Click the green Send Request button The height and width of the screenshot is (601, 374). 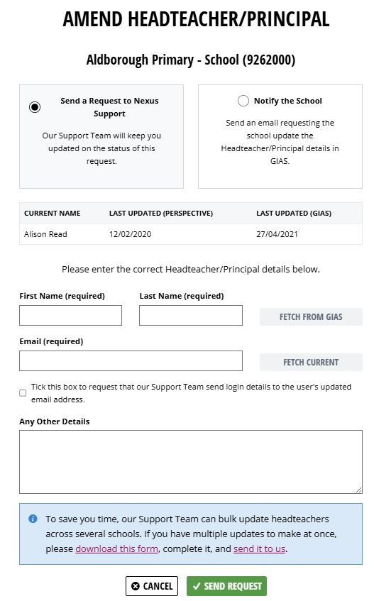pyautogui.click(x=227, y=586)
